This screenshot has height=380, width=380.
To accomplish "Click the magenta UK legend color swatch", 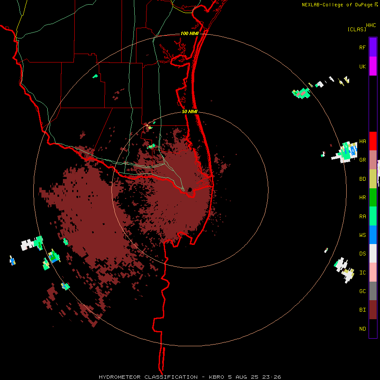I will [373, 66].
